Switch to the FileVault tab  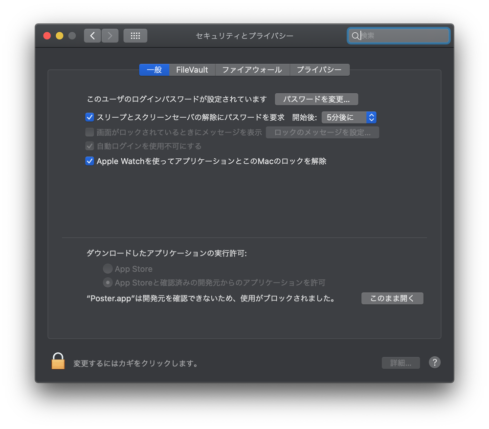(x=192, y=70)
